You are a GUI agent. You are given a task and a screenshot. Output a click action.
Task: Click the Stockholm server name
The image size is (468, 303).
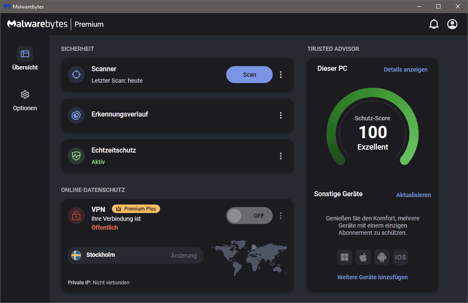(100, 255)
